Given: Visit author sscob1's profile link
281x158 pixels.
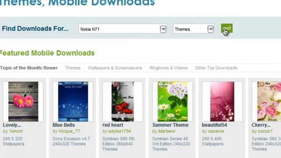Looking at the screenshot, I should (262, 131).
